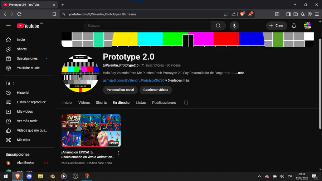View site information icon in address bar
Screen dimensions: 322x181
[x=63, y=14]
